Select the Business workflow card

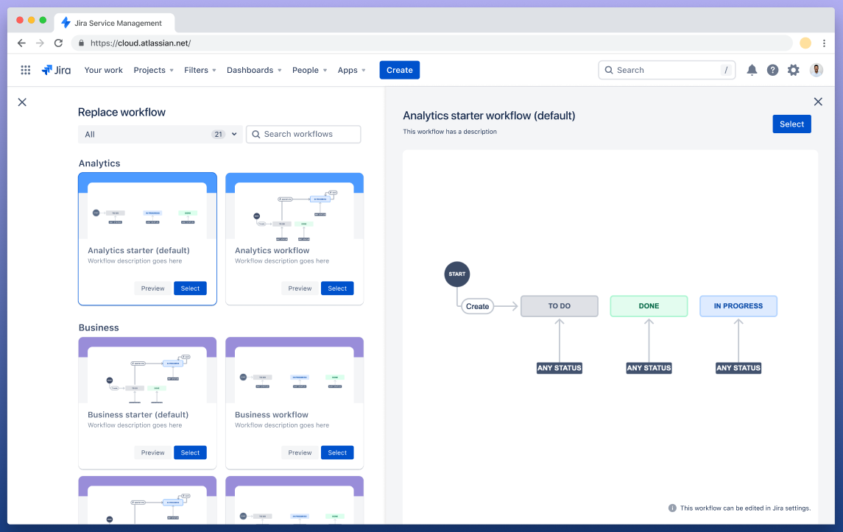tap(337, 453)
